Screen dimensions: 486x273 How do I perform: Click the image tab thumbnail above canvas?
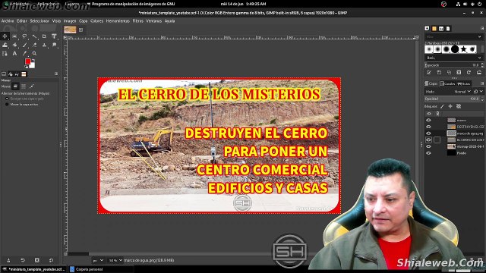click(x=70, y=30)
